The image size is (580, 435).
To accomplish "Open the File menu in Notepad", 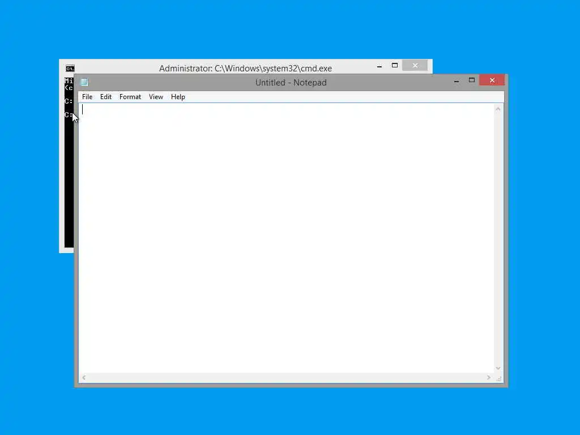I will (x=87, y=97).
